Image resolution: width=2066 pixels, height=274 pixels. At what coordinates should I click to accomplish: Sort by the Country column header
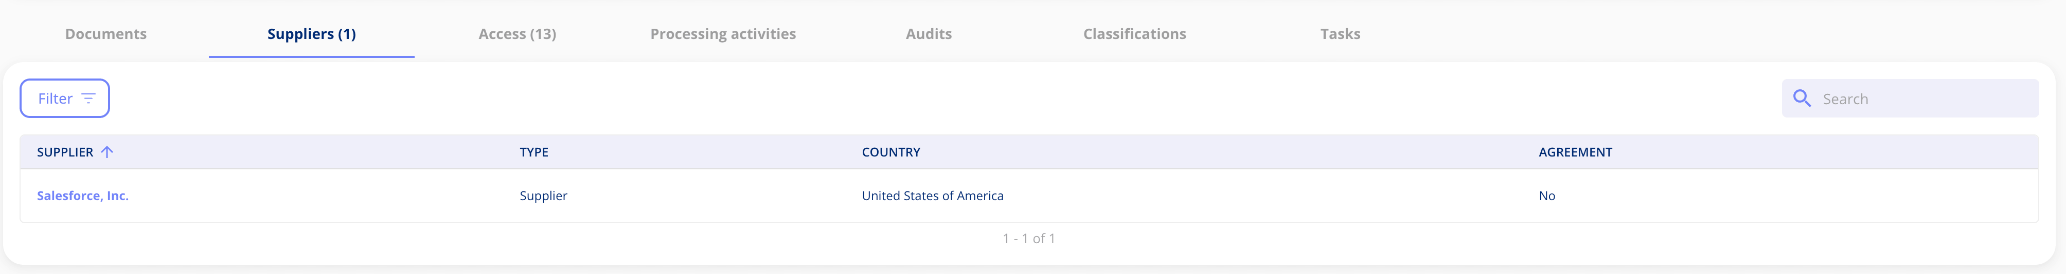pos(890,152)
